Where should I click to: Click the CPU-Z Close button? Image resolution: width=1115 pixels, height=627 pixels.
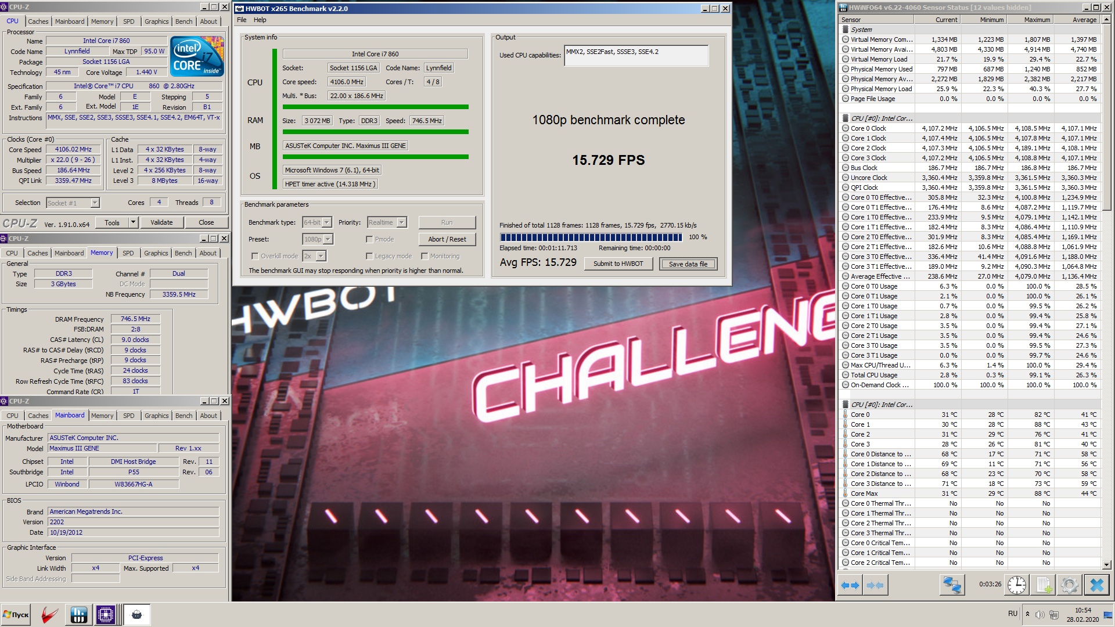click(206, 222)
